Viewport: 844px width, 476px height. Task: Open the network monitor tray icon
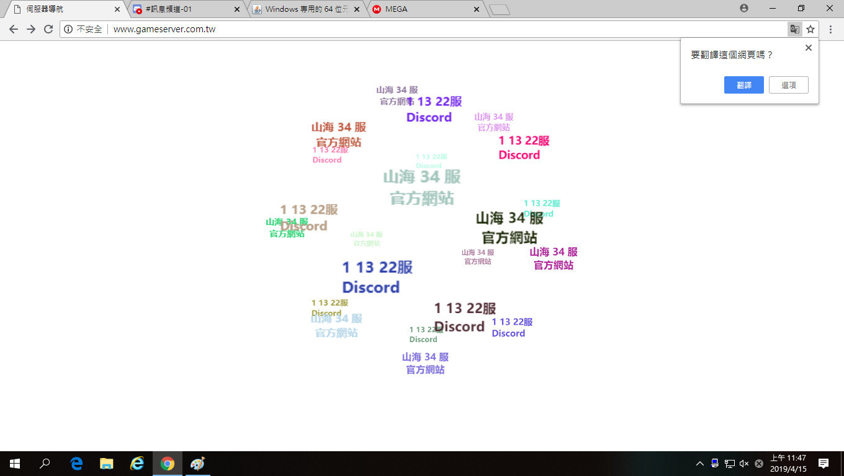click(730, 464)
